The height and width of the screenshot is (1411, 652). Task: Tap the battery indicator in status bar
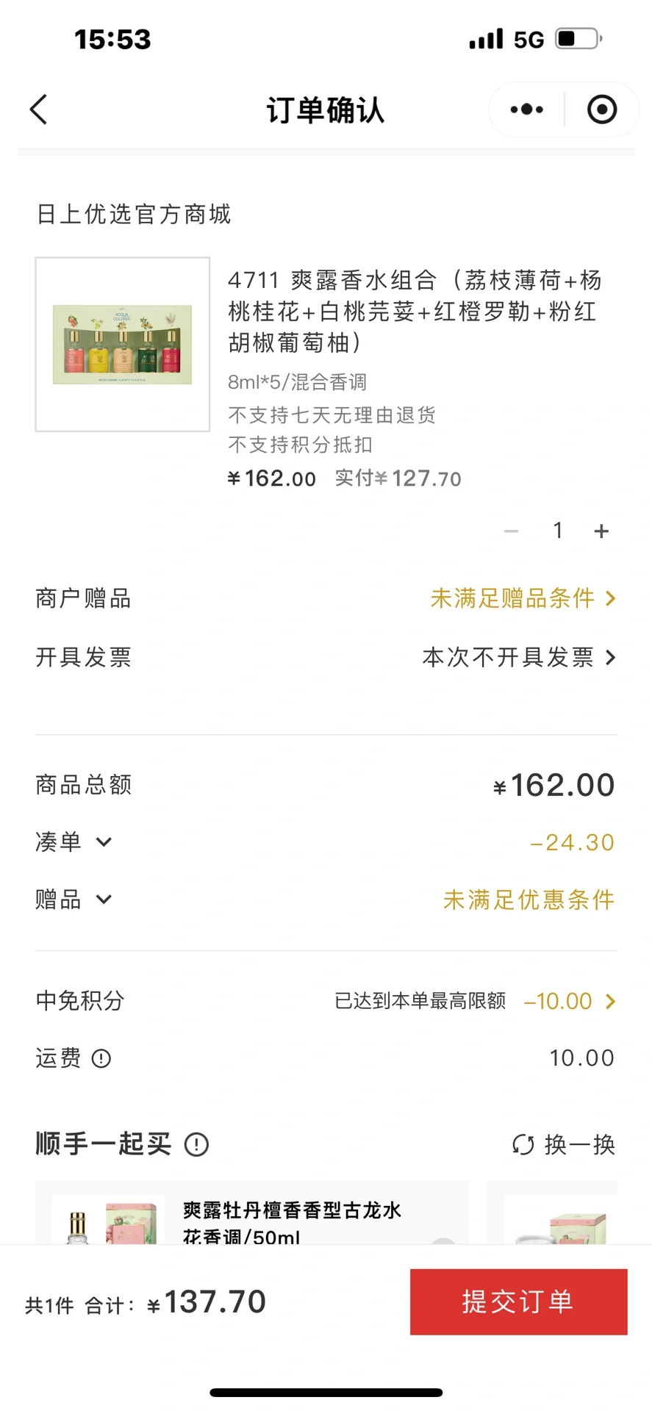[x=578, y=39]
